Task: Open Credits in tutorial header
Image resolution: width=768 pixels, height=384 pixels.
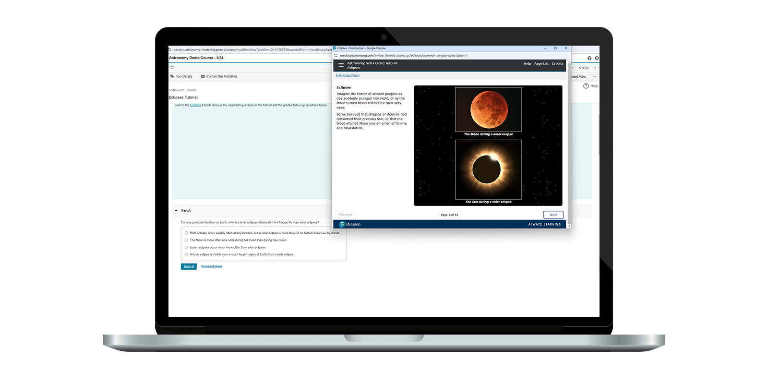Action: tap(557, 63)
